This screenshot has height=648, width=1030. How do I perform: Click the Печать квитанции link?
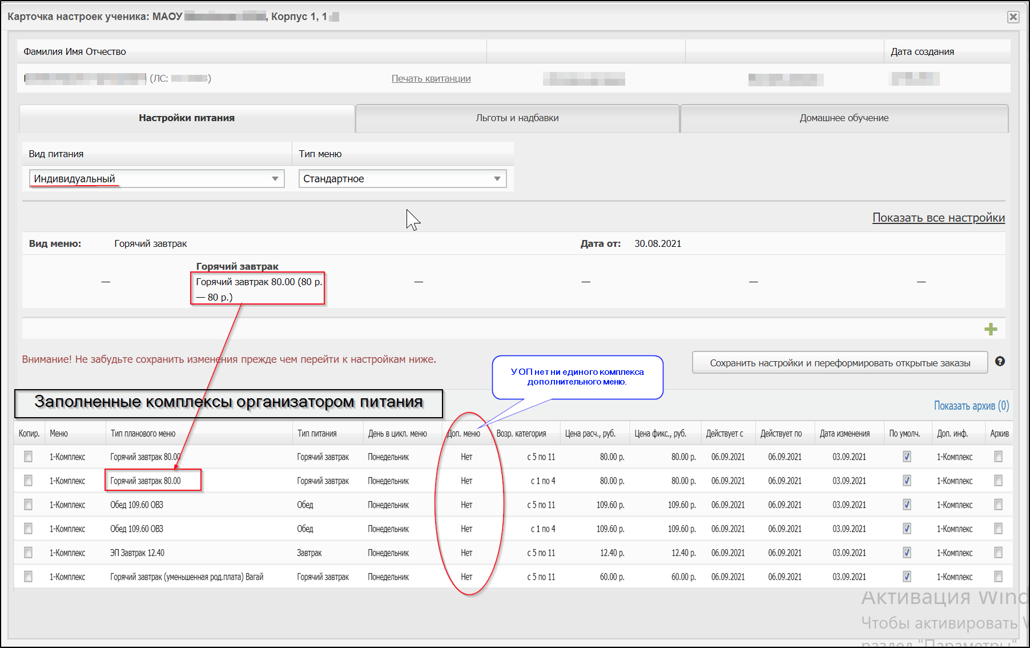[x=431, y=78]
